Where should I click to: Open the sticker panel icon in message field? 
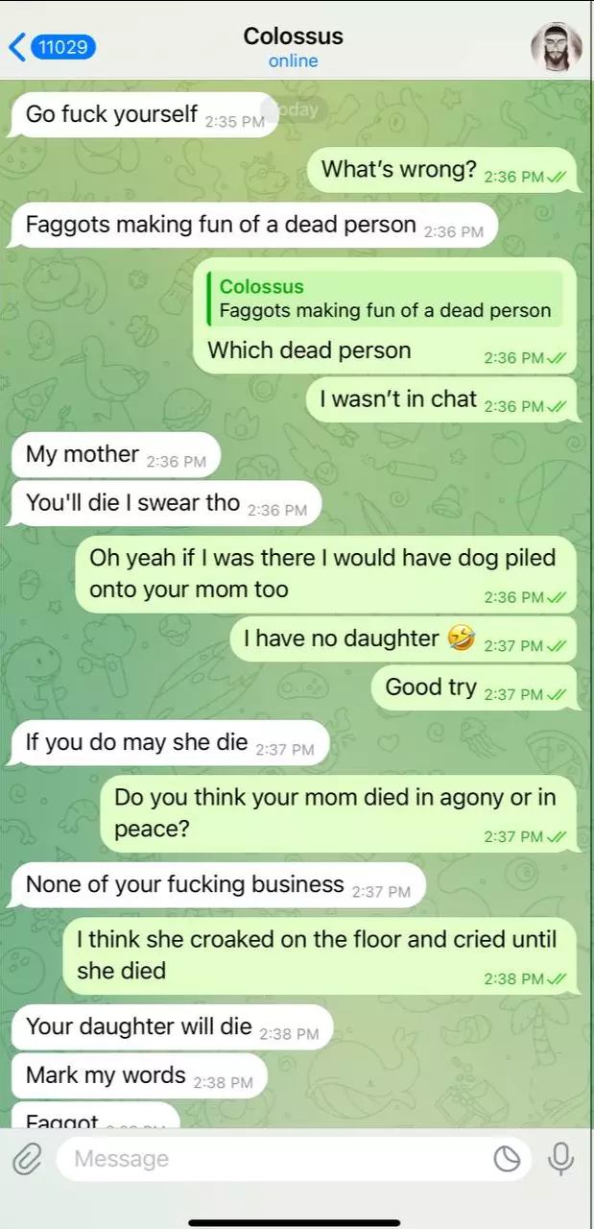click(507, 1160)
